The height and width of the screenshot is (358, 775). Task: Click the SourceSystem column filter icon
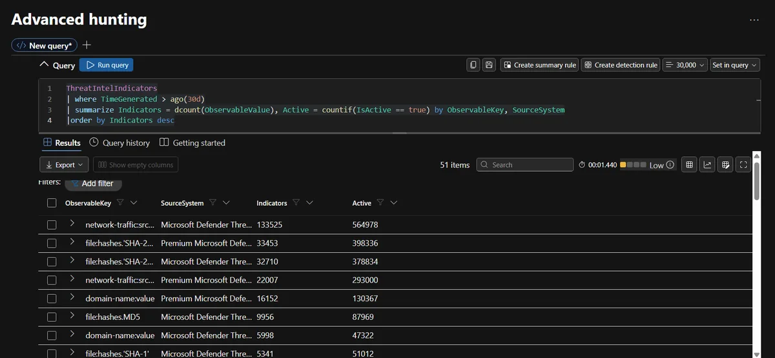click(x=213, y=203)
